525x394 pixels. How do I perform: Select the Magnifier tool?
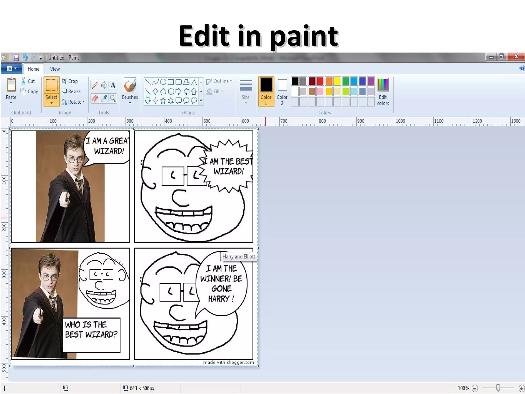click(113, 98)
